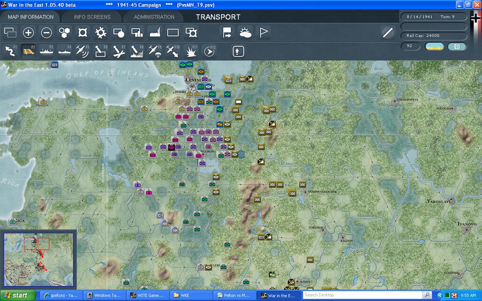
Task: Click the German cross side emblem
Action: 475,18
